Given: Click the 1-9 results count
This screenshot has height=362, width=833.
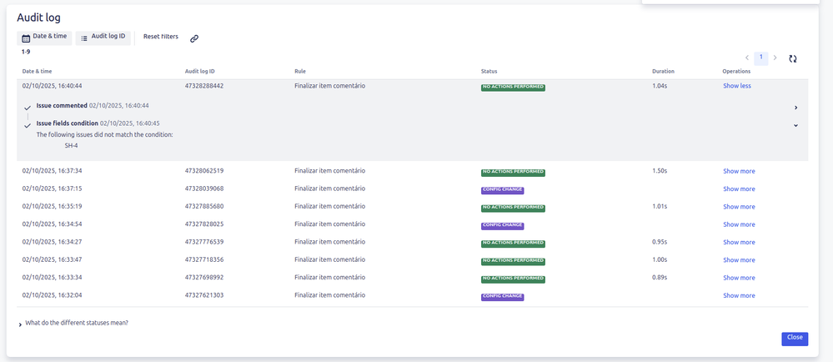Looking at the screenshot, I should (x=26, y=52).
